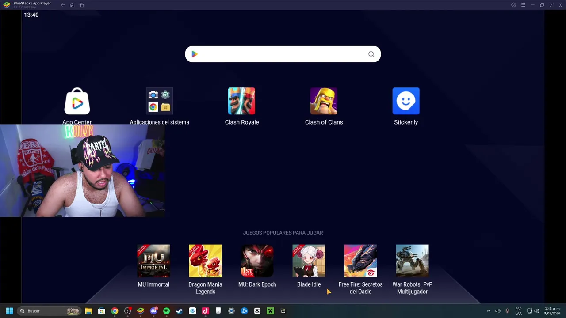
Task: Open BlueStacks help icon
Action: click(x=513, y=5)
